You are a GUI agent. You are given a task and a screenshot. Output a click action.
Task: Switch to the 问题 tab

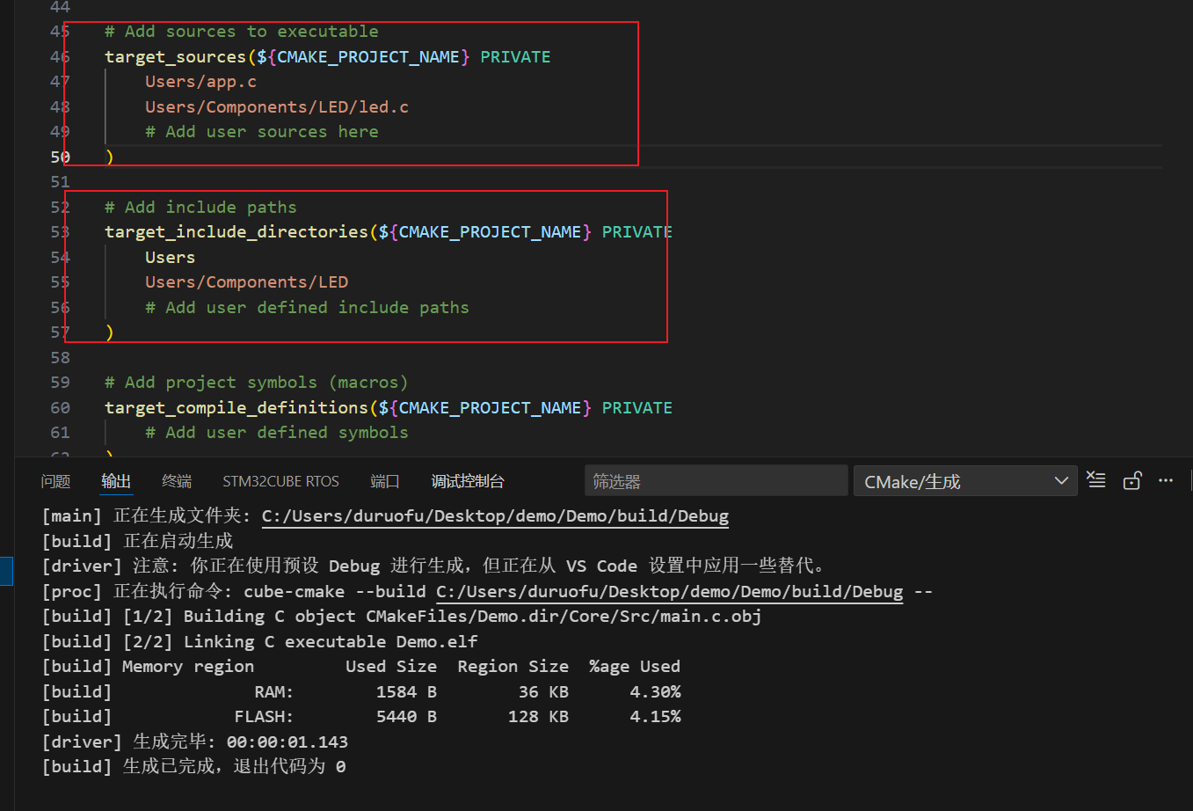click(x=55, y=481)
